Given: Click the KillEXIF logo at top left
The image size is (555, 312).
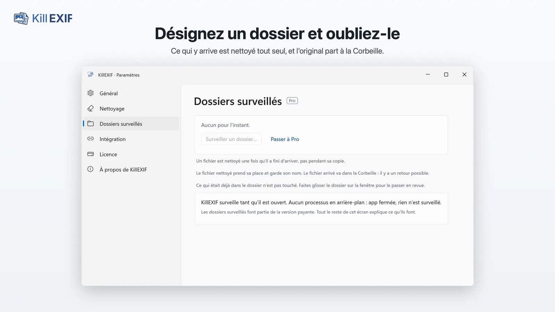Looking at the screenshot, I should [43, 18].
